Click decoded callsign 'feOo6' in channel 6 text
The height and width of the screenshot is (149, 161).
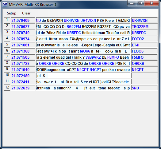point(85,51)
